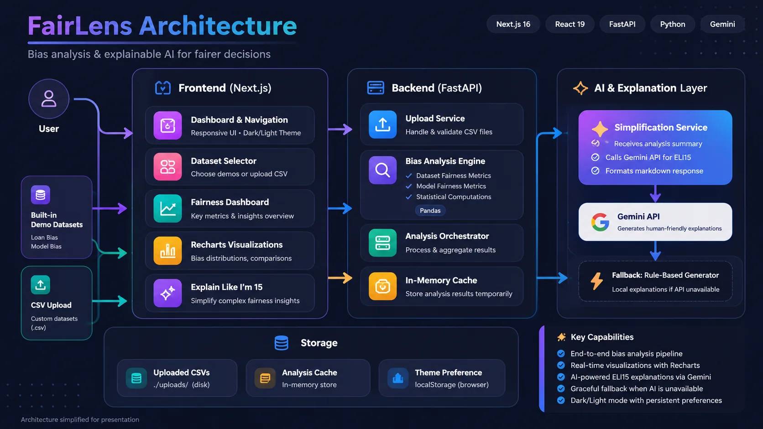Select the Upload Service arrow icon
This screenshot has height=429, width=763.
pos(382,124)
